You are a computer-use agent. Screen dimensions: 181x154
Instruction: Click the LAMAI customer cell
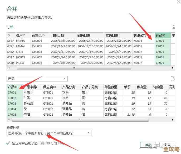[23, 46]
